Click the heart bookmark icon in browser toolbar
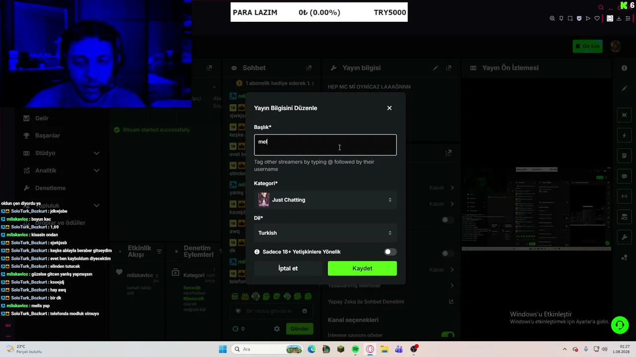This screenshot has height=357, width=636. 597,19
